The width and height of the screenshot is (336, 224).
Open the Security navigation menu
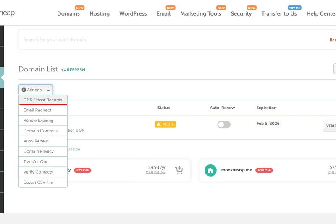coord(241,13)
